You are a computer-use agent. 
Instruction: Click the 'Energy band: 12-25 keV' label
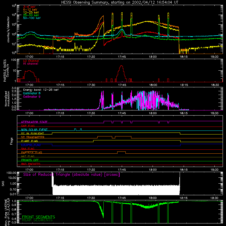click(41, 90)
